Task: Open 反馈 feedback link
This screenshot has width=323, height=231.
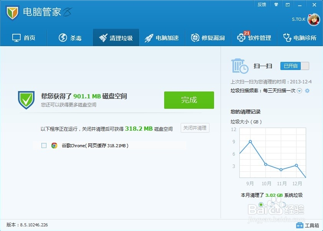Action: pos(262,4)
